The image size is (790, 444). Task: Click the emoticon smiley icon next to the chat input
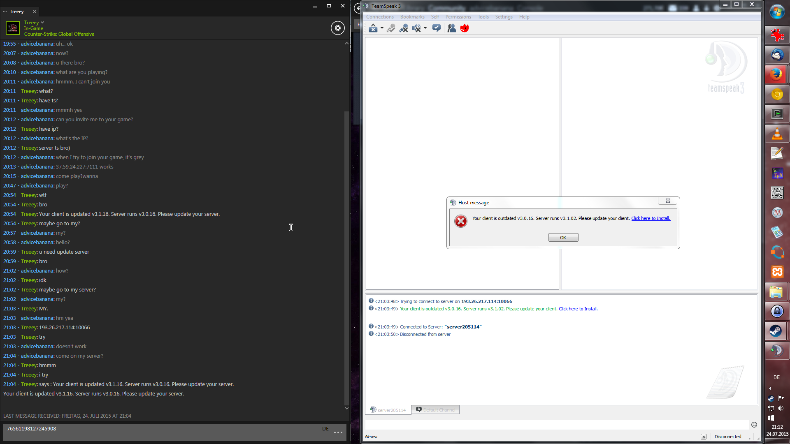[754, 425]
